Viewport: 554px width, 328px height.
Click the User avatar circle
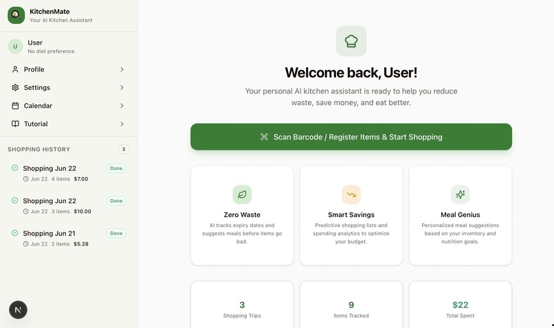pos(15,47)
